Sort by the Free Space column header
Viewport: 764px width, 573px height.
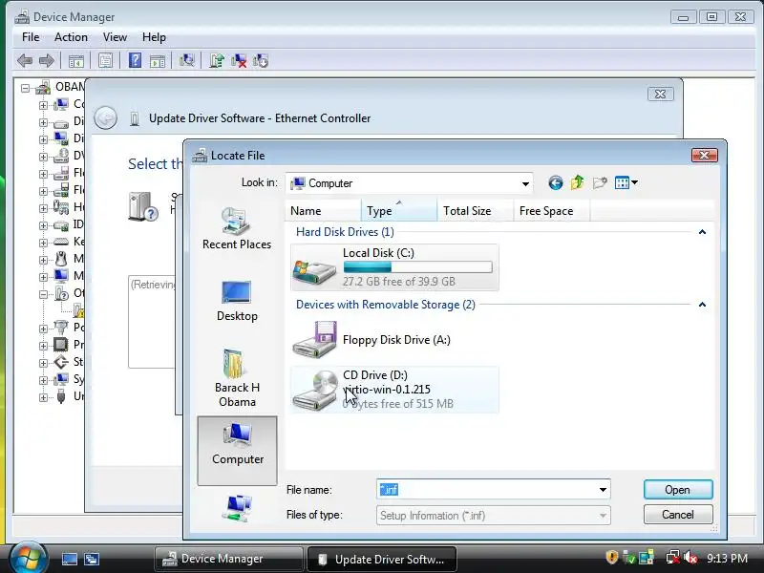tap(552, 211)
